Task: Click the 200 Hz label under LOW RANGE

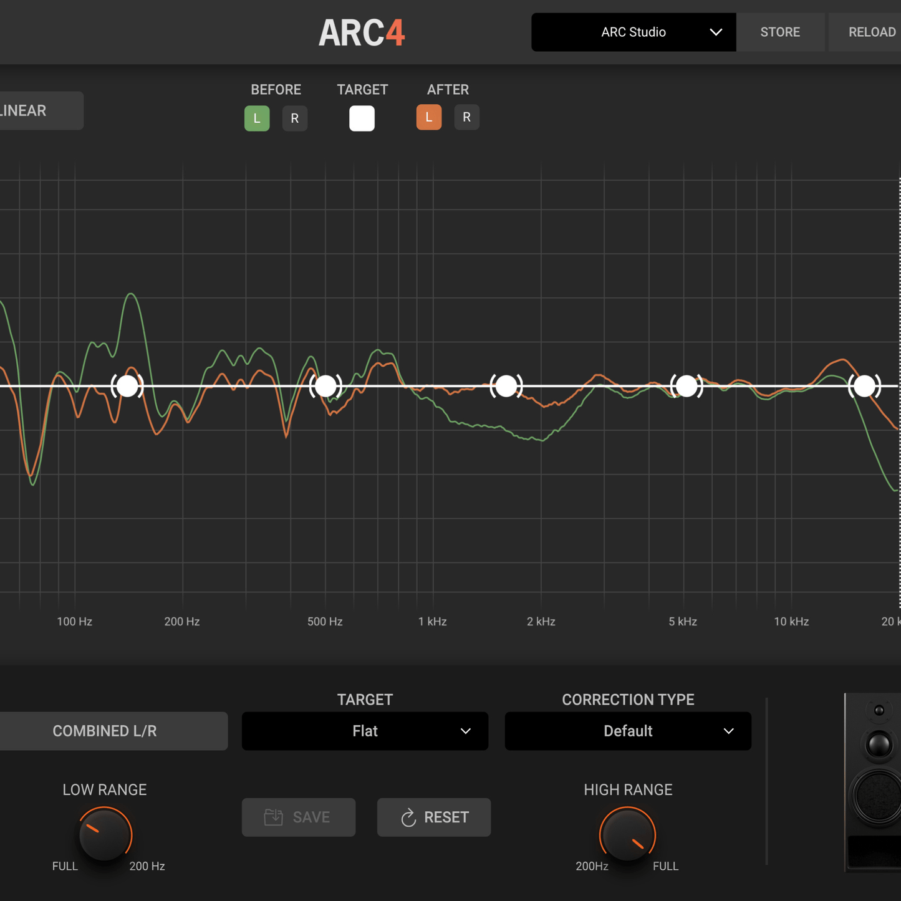Action: pos(147,866)
